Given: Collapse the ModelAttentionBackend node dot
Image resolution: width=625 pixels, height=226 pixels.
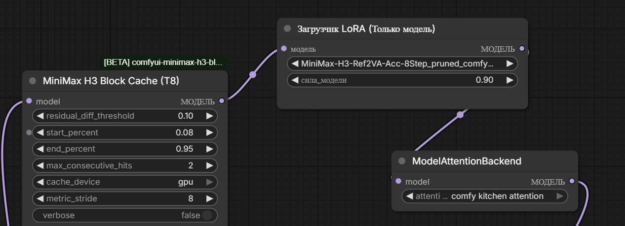Looking at the screenshot, I should pos(402,161).
